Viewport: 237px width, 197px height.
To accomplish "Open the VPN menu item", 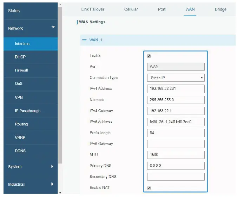I will 19,97.
